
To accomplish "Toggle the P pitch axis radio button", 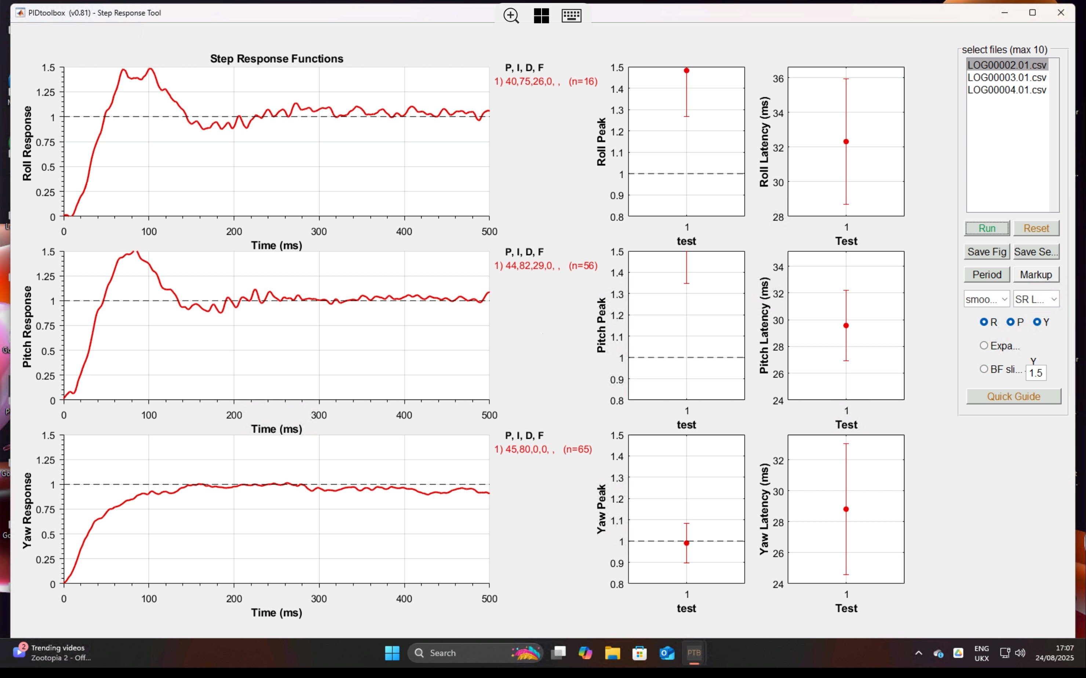I will [x=1010, y=322].
